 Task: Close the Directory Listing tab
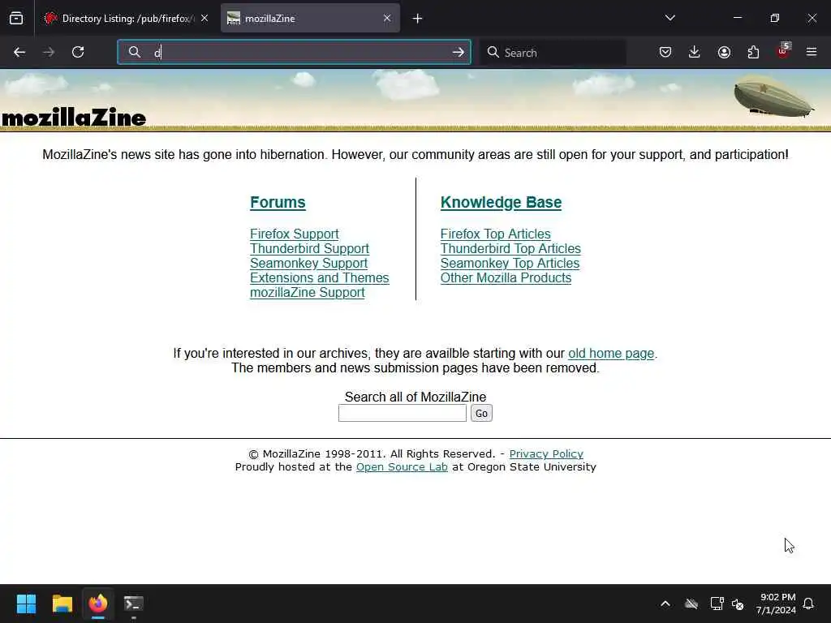[x=205, y=19]
